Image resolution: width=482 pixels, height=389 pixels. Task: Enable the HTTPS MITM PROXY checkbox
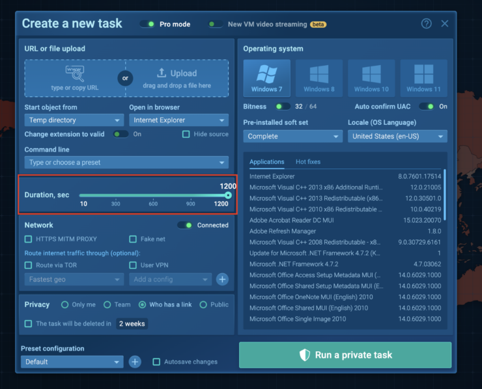coord(29,239)
